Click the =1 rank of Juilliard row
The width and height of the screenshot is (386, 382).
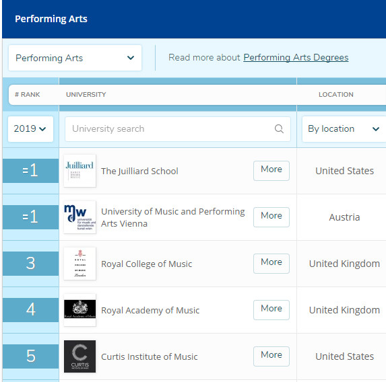(30, 171)
